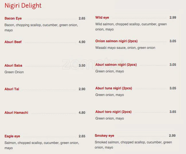Image resolution: width=186 pixels, height=154 pixels.
Task: Open Aburi tuna nigiri (2pcs) item
Action: click(114, 88)
